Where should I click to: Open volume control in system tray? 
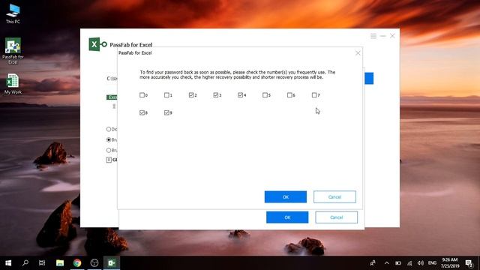421,263
